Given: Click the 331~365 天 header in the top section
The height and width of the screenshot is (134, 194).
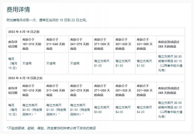Looking at the screenshot, I should coord(146,44).
